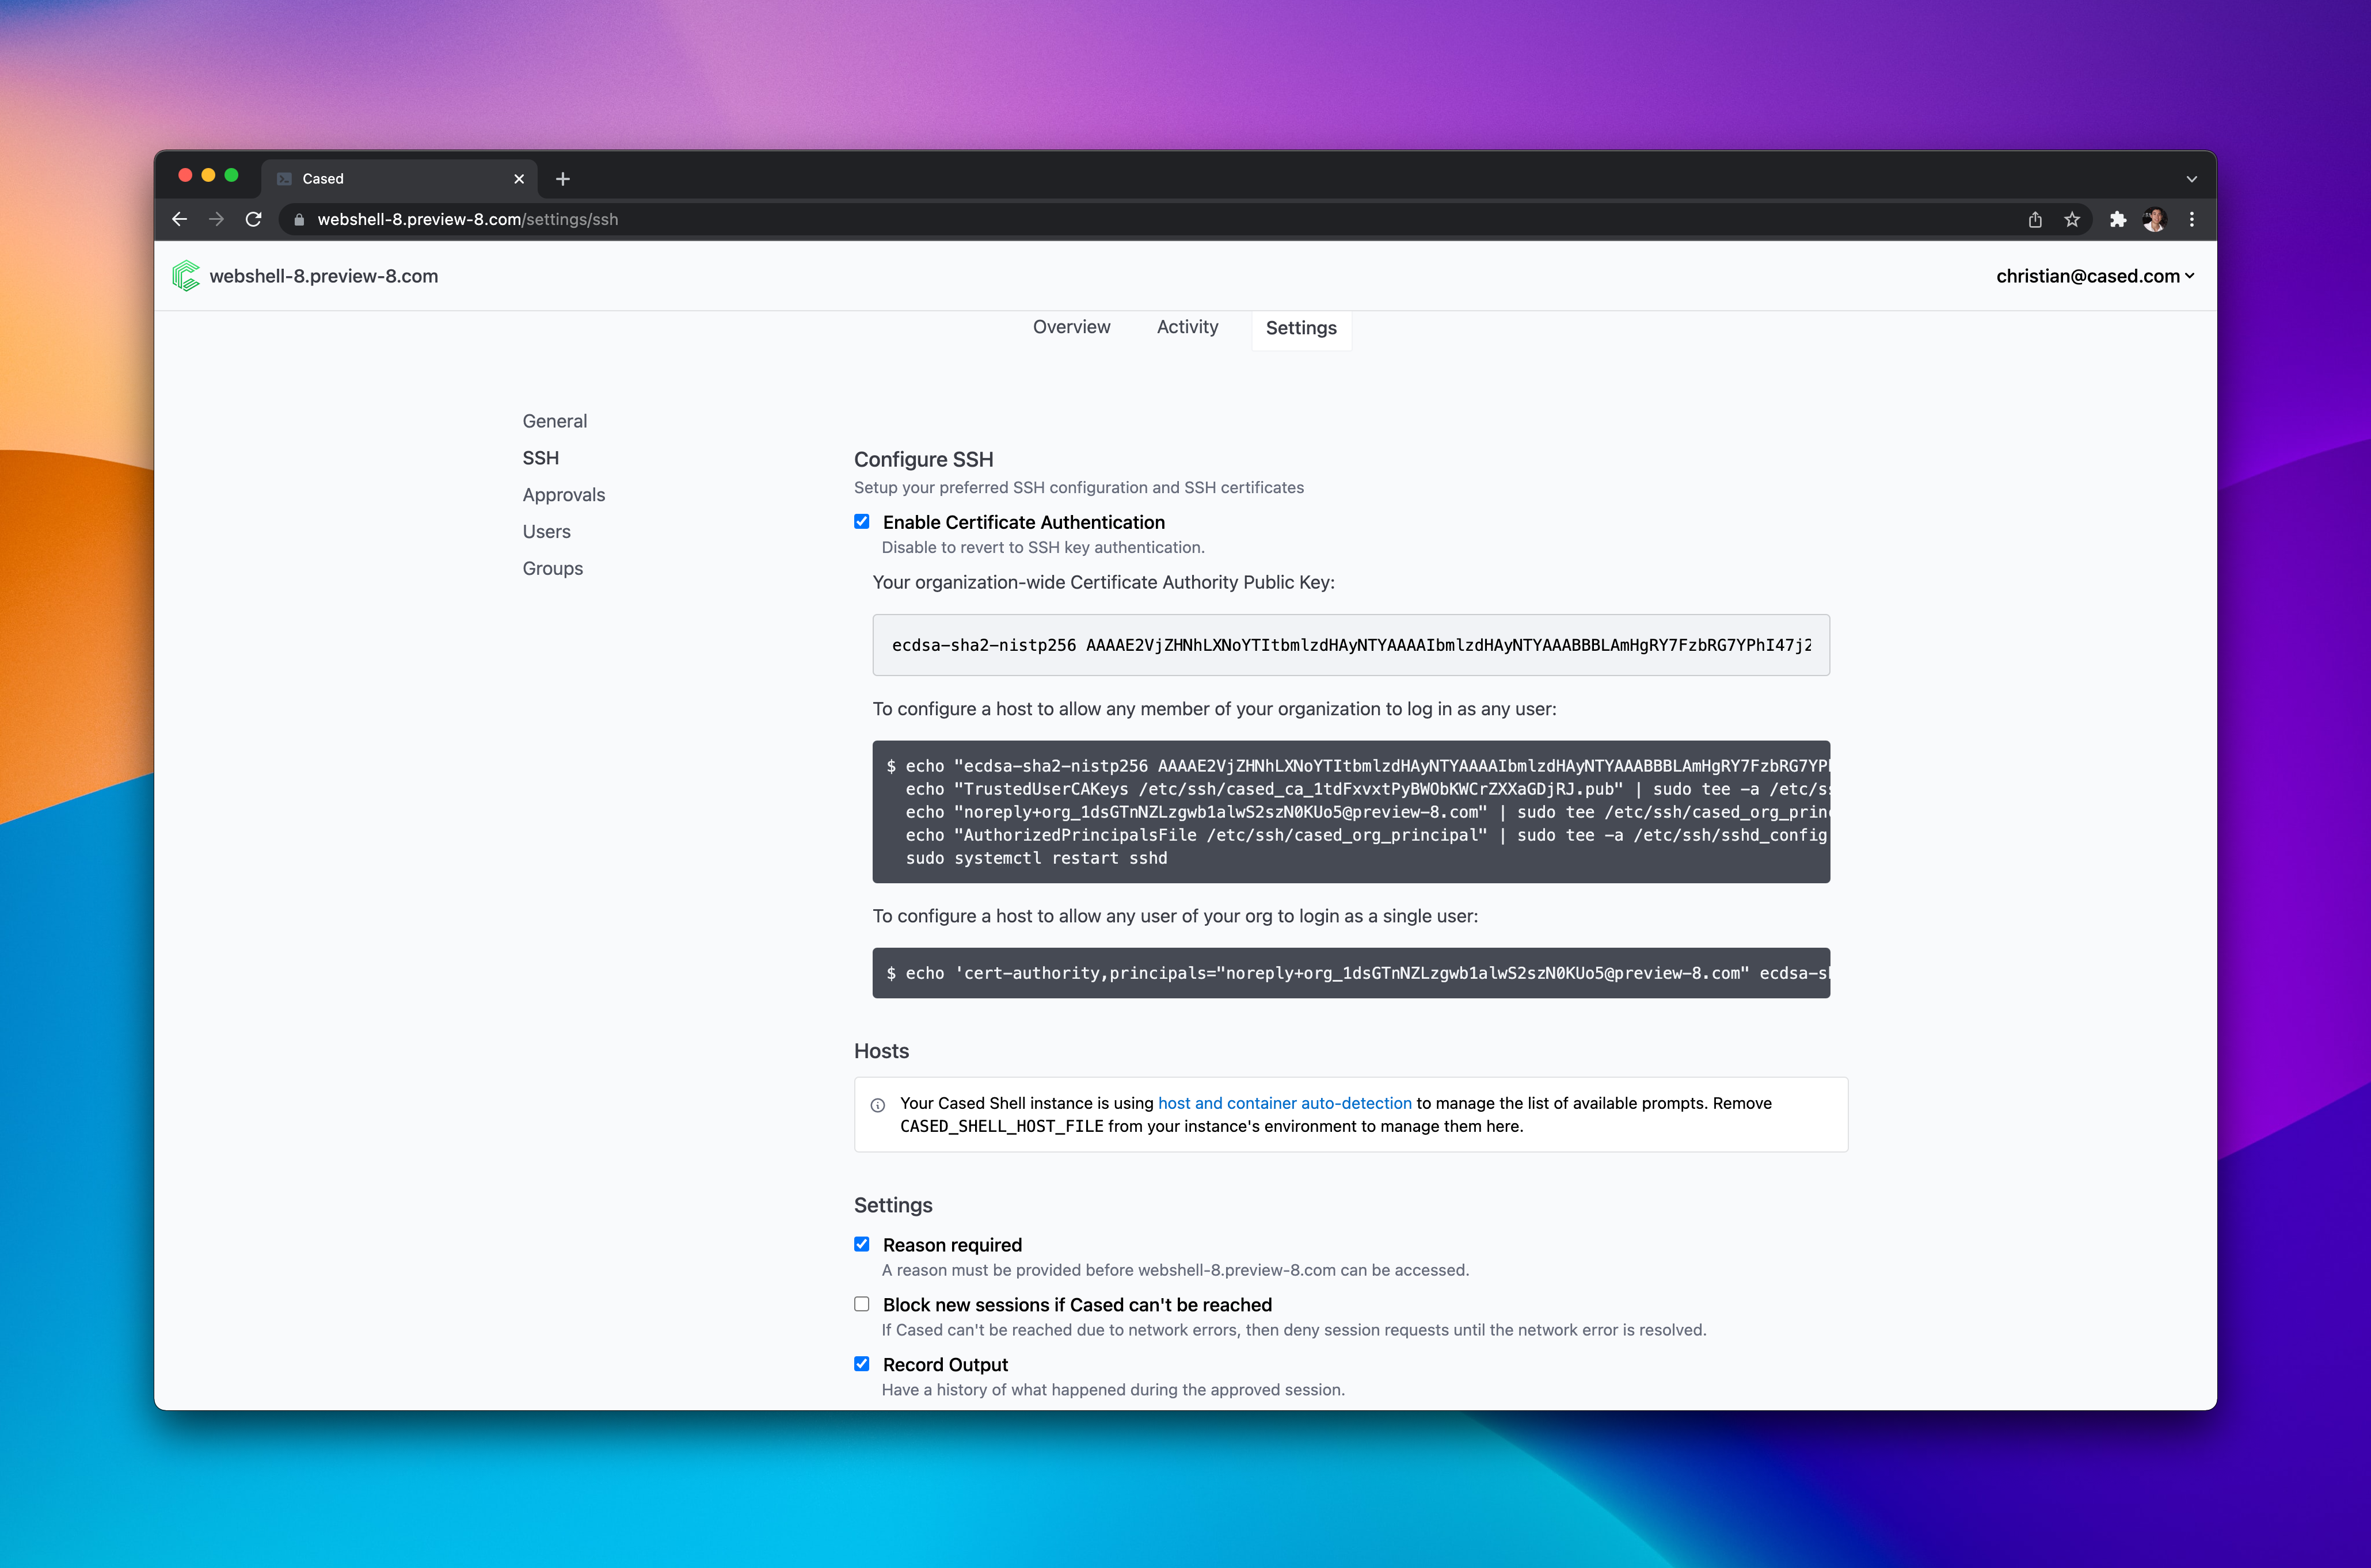Select the Cased browser tab

[x=398, y=179]
